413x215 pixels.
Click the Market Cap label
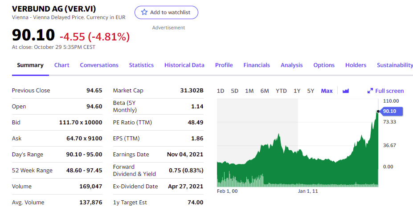(x=128, y=90)
